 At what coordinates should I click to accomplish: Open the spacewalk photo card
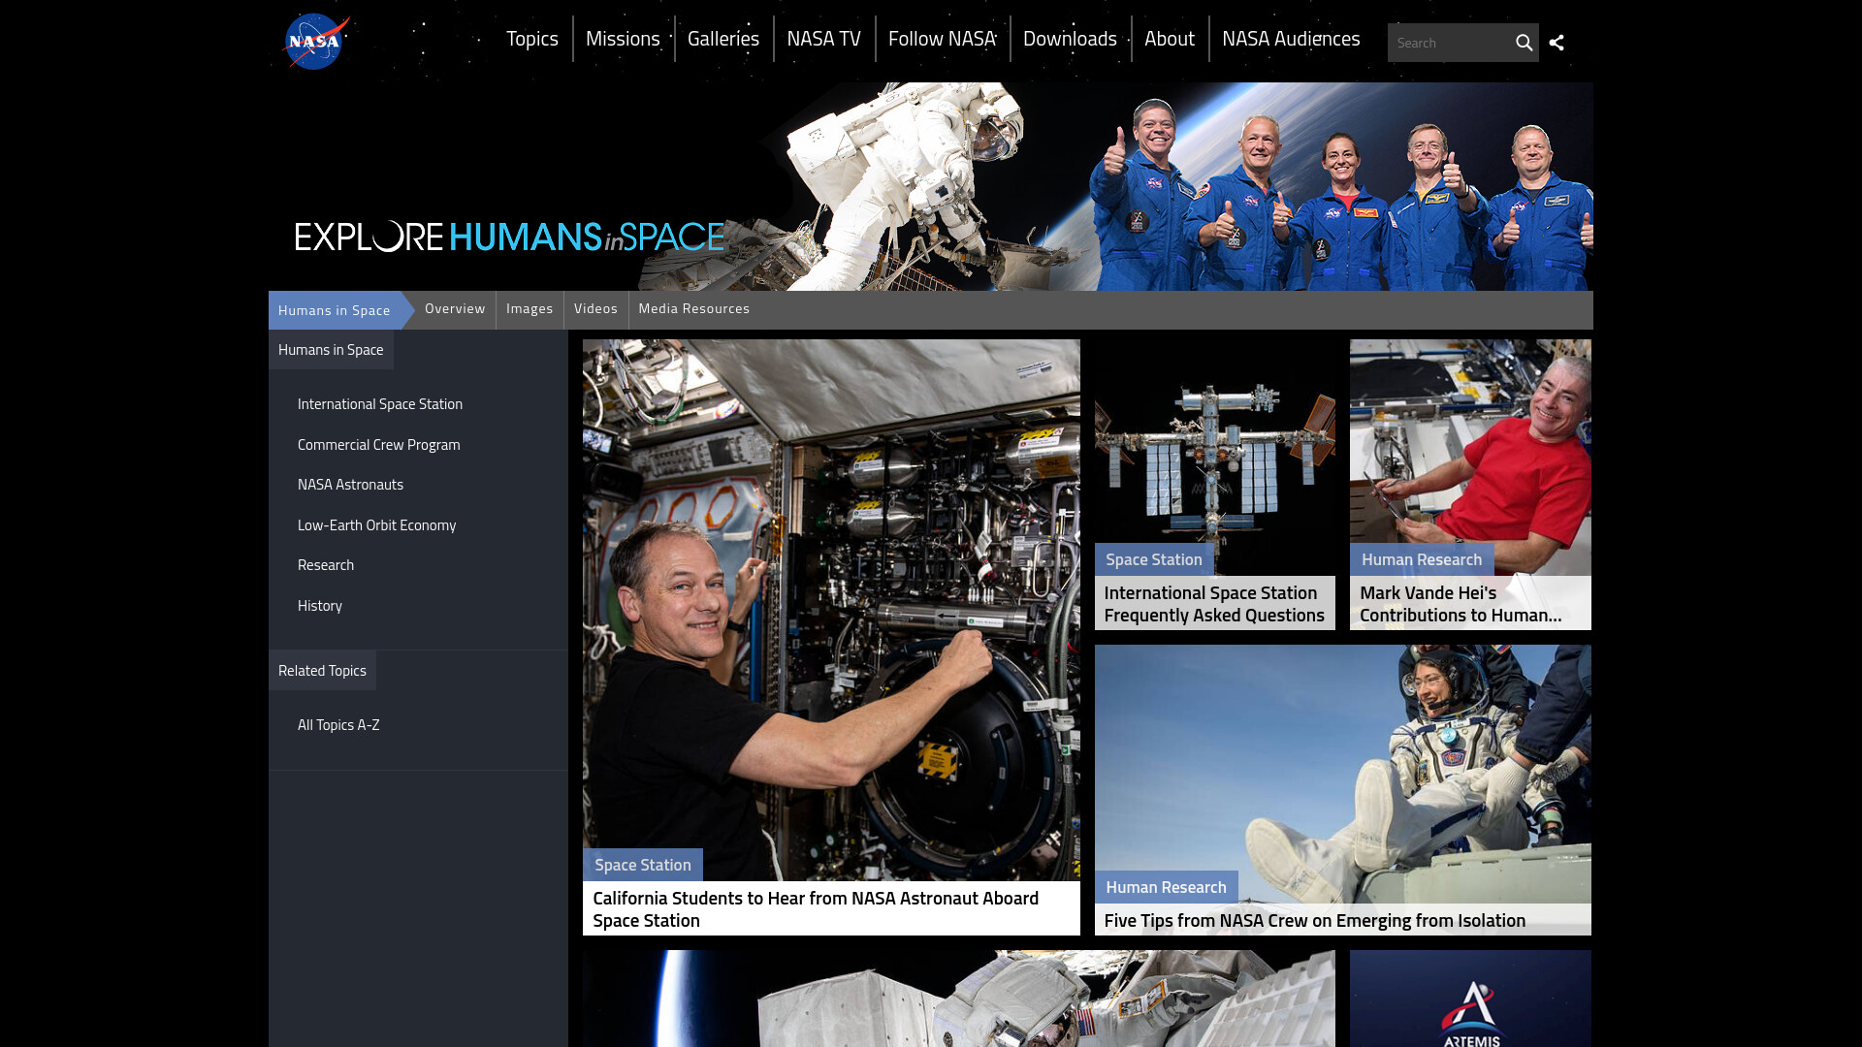[959, 999]
